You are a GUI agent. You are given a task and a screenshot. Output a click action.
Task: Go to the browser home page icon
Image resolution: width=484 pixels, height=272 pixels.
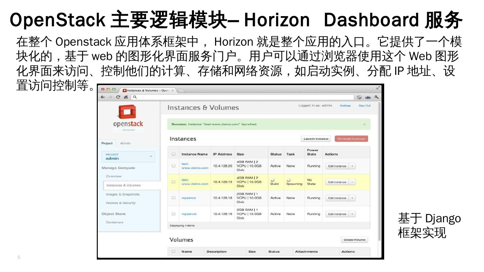(x=126, y=97)
